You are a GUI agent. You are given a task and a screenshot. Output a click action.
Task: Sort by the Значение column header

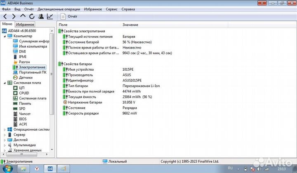174,25
